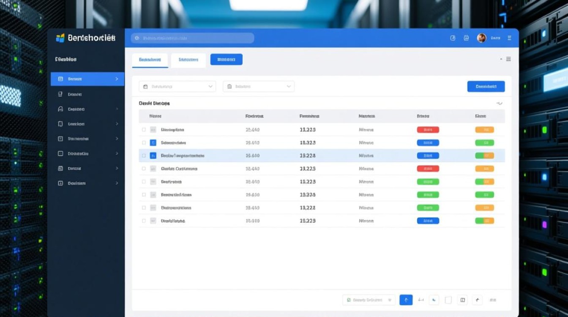
Task: Click the red status badge in first row
Action: 428,130
